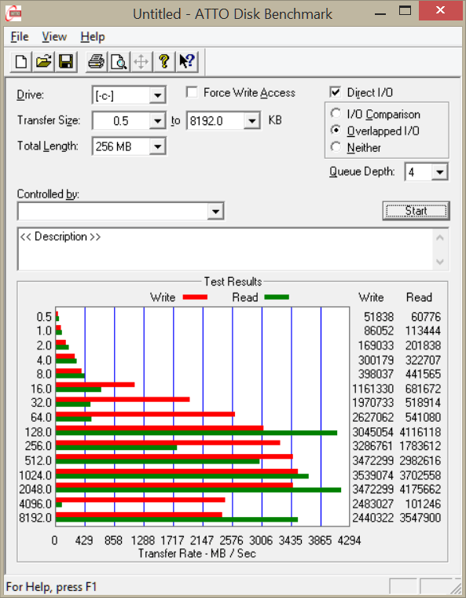The height and width of the screenshot is (598, 466).
Task: Open Print Preview magnifier icon
Action: (119, 61)
